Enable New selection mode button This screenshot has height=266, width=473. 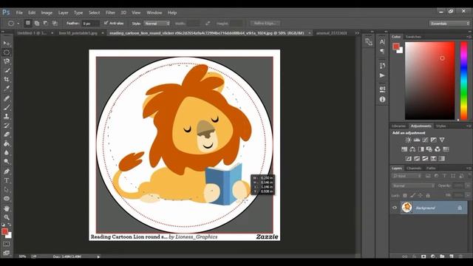pos(28,23)
